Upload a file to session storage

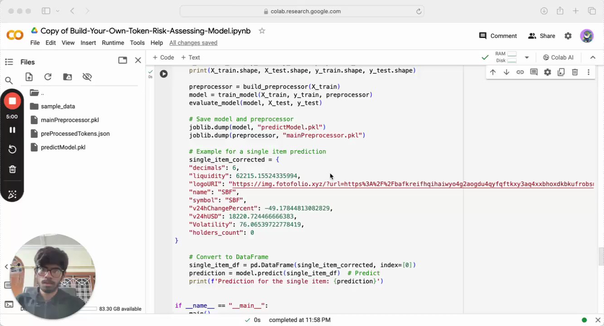pos(29,77)
